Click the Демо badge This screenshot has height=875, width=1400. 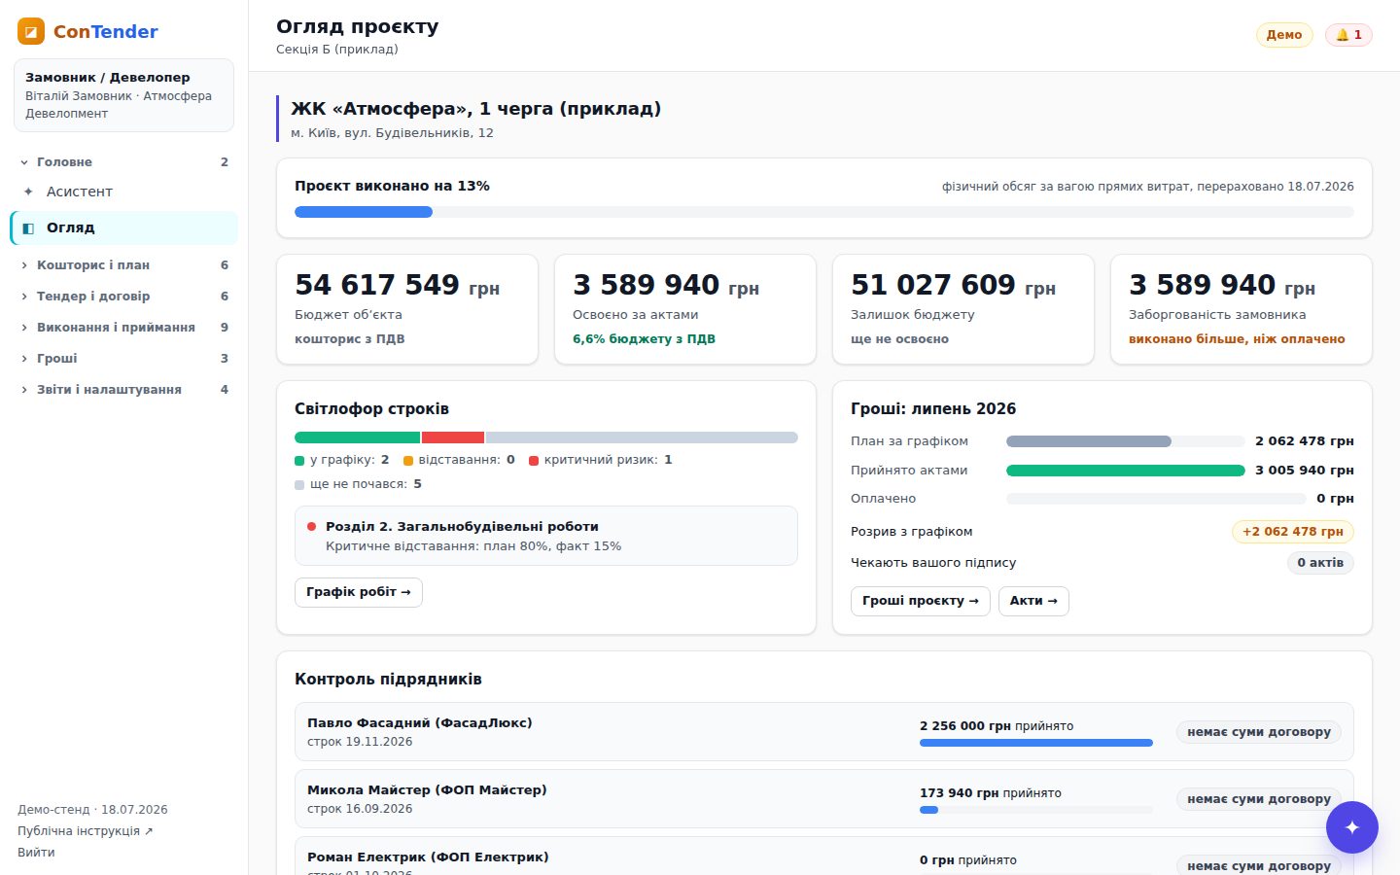click(x=1284, y=35)
